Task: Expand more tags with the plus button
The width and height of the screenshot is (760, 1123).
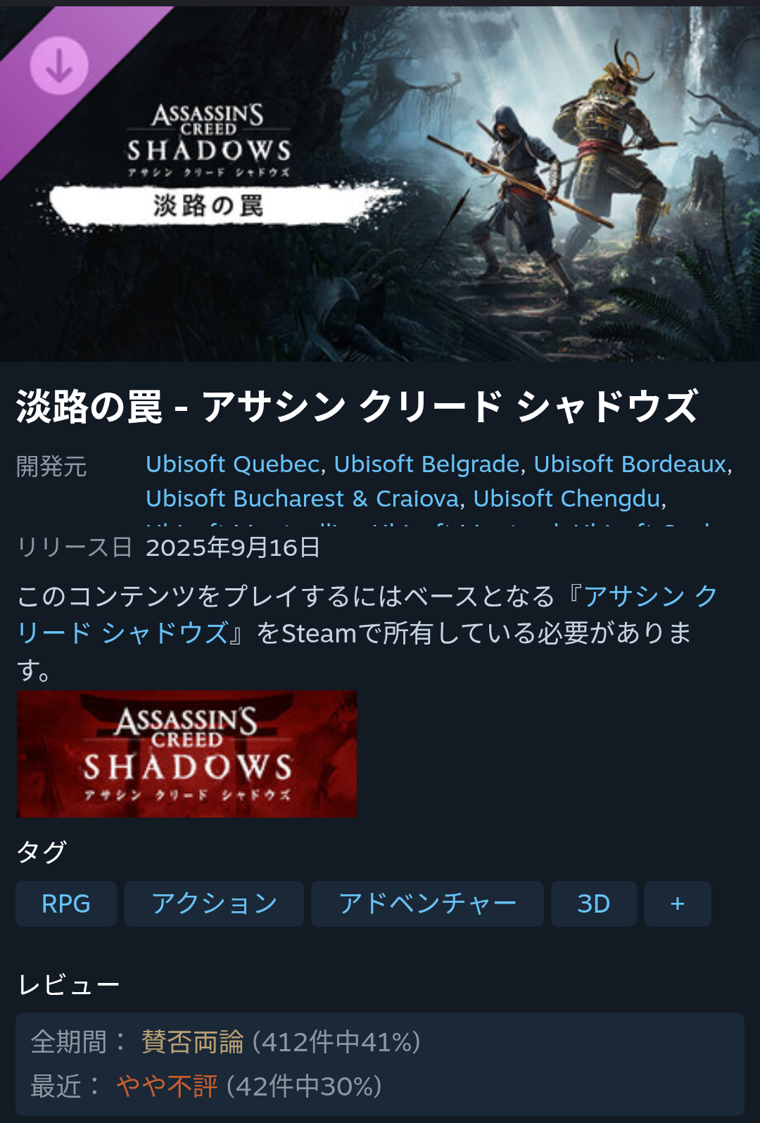Action: coord(678,903)
